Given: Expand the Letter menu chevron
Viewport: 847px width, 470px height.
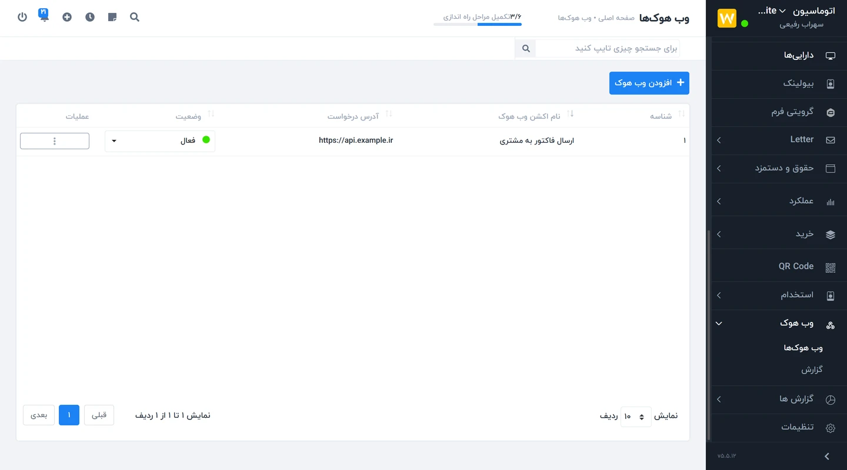Looking at the screenshot, I should click(719, 140).
